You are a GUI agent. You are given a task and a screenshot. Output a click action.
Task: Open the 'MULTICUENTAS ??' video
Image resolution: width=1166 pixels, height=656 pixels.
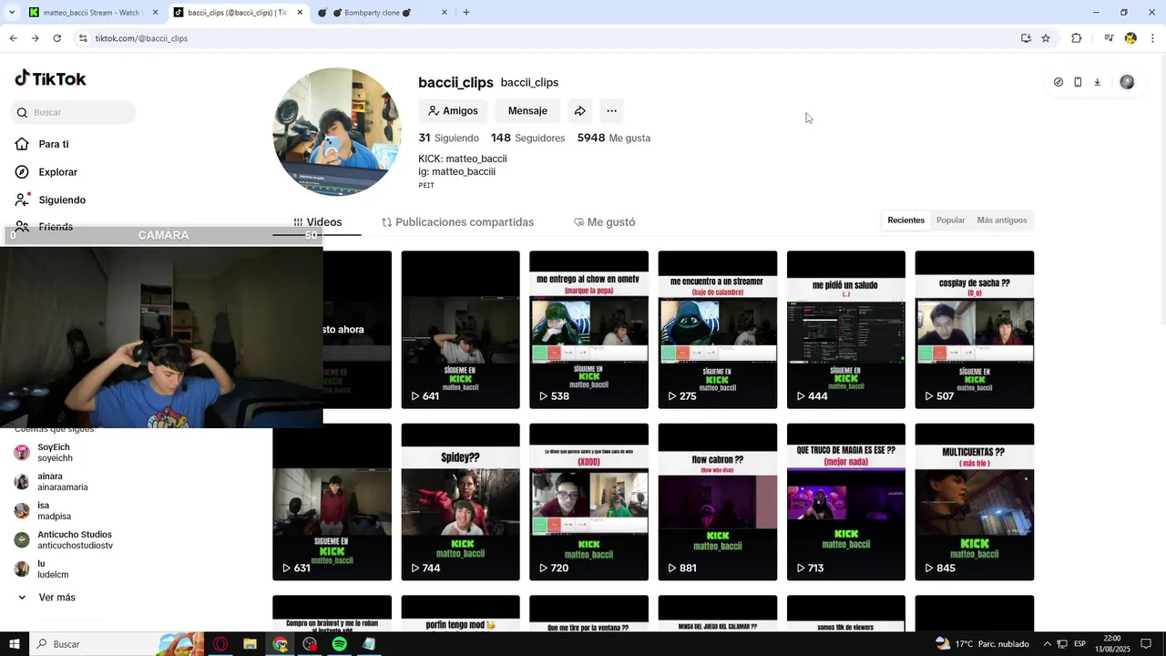pos(974,502)
